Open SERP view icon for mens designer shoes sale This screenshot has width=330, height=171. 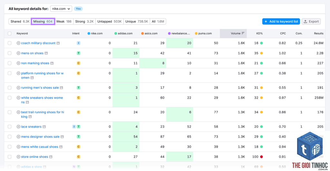(62, 137)
